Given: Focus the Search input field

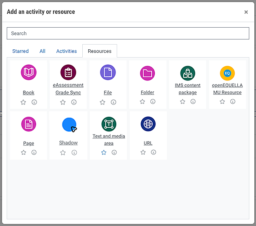Looking at the screenshot, I should [x=128, y=34].
